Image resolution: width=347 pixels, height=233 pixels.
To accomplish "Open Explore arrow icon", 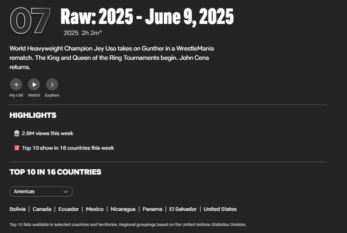I will coord(52,84).
